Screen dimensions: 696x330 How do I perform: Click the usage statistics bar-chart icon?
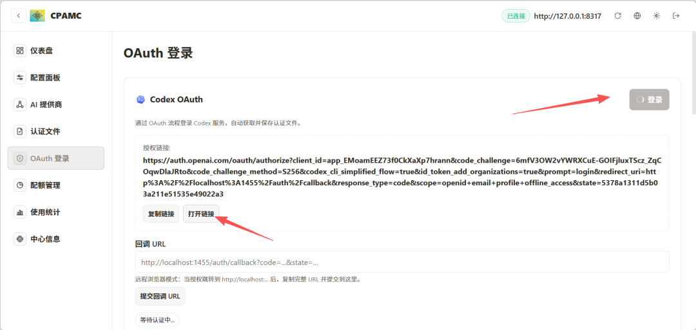point(19,212)
